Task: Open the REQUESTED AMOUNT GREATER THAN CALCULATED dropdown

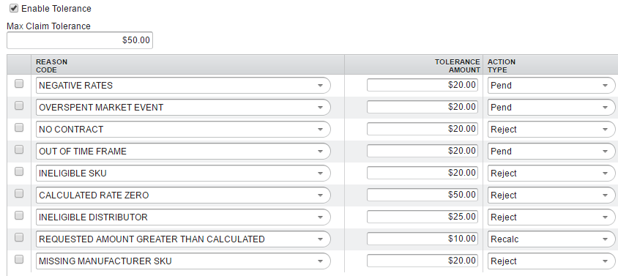Action: pos(183,239)
